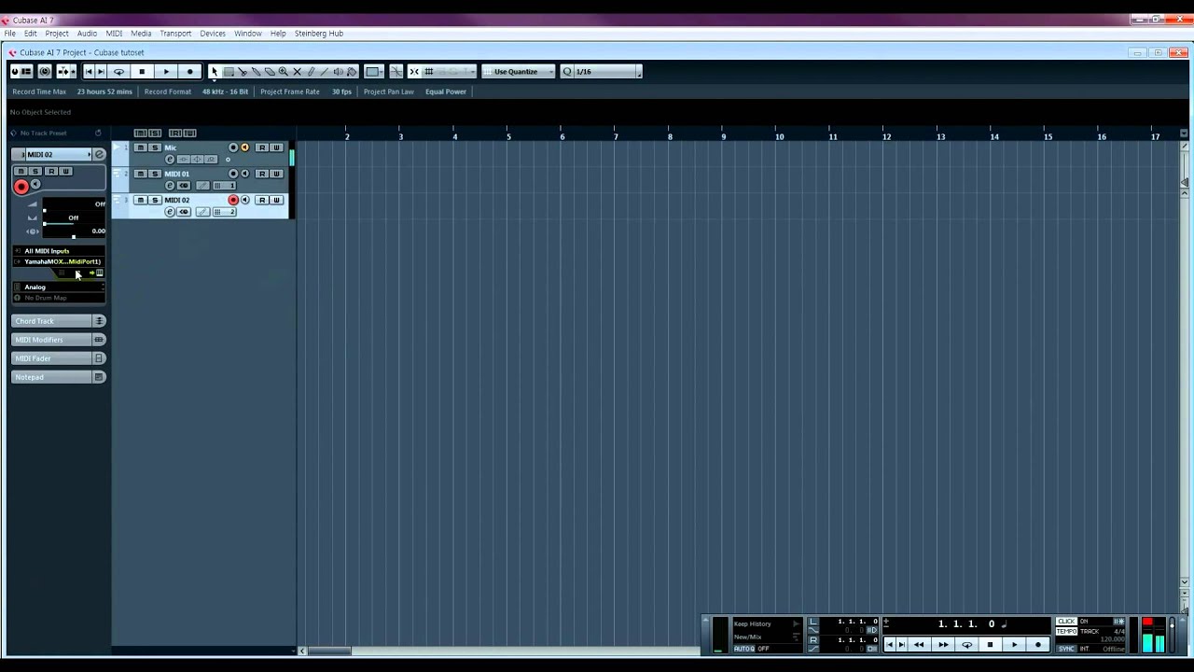
Task: Open edit in-place on MIDI 01 track
Action: click(x=202, y=186)
